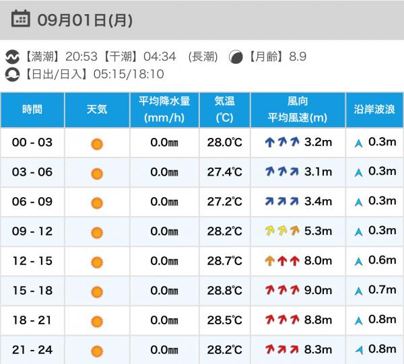404x364 pixels.
Task: Click the sunny icon in the 12 - 15 row
Action: click(97, 262)
